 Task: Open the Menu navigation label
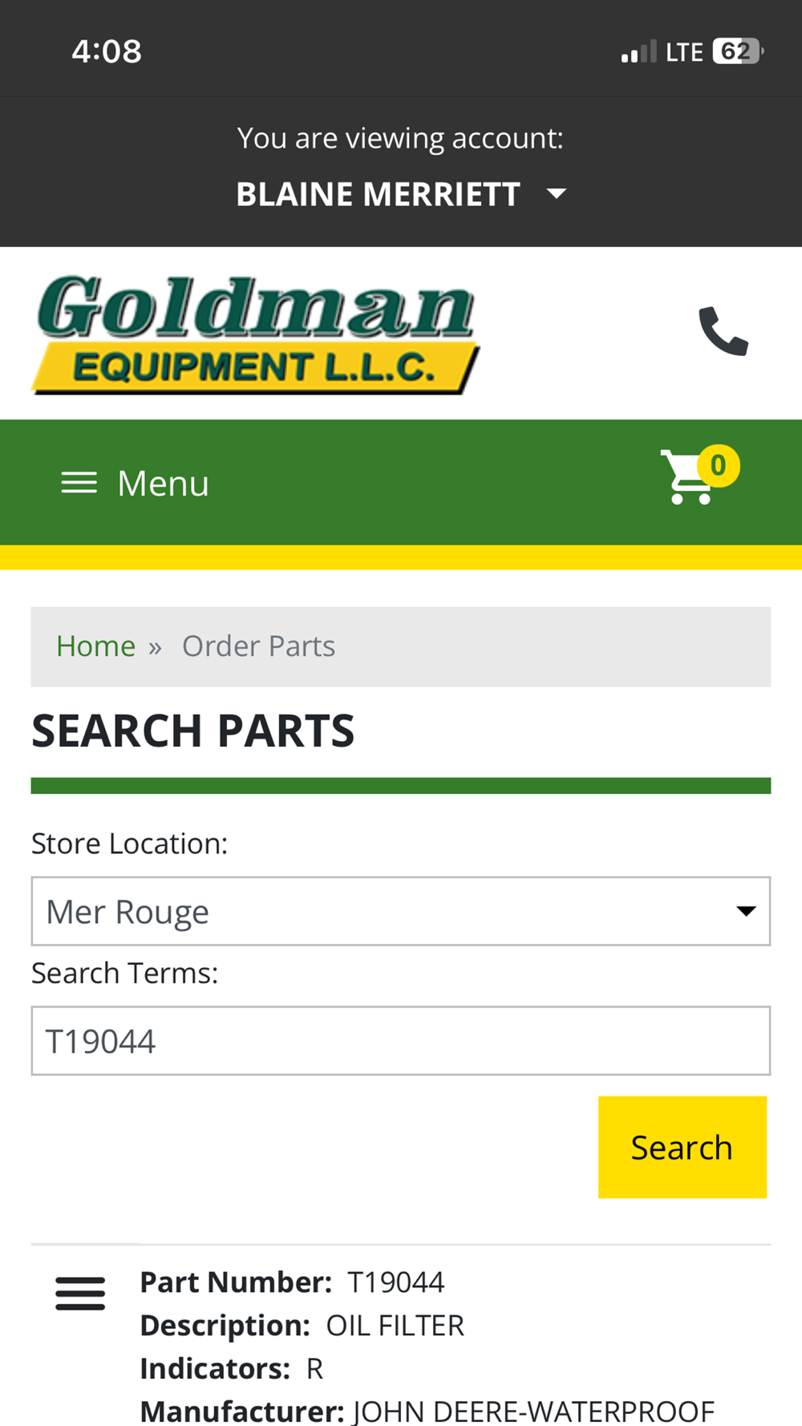click(163, 483)
